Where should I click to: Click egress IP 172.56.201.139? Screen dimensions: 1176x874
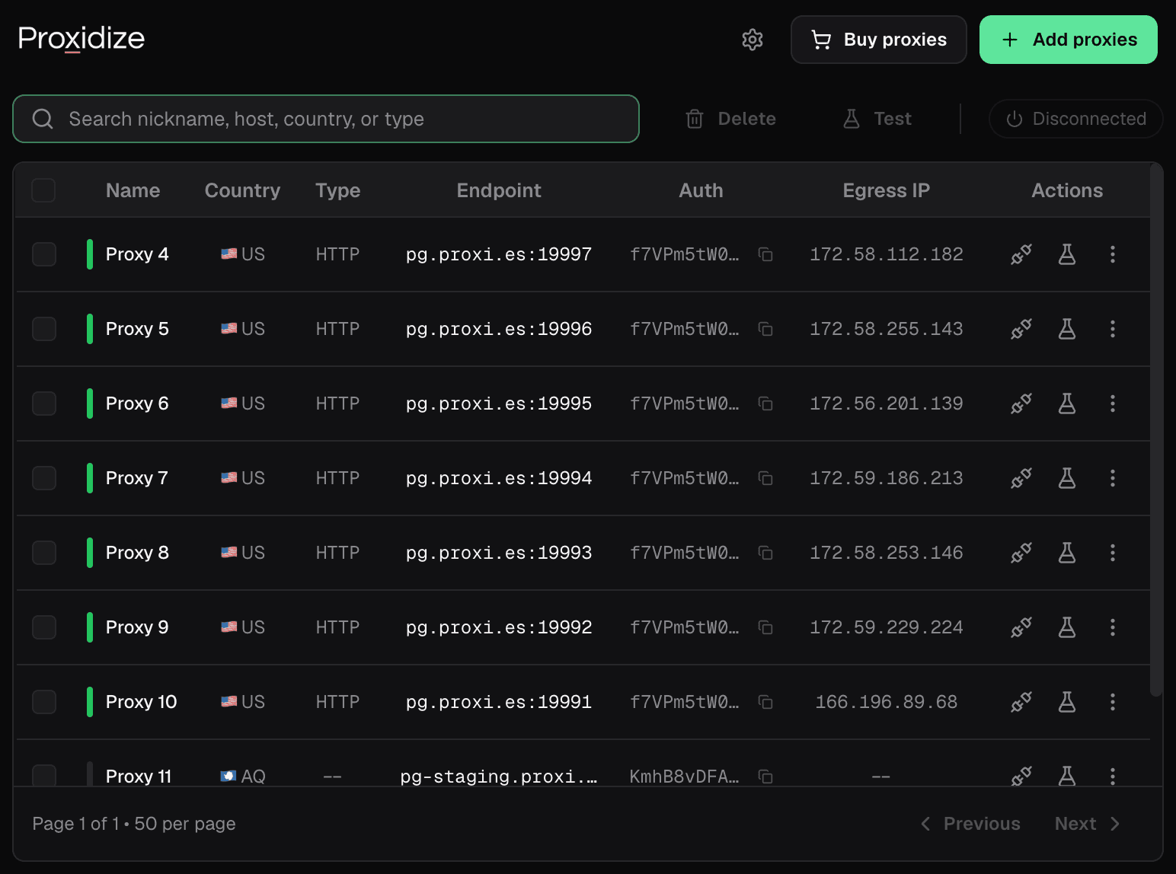click(x=887, y=404)
